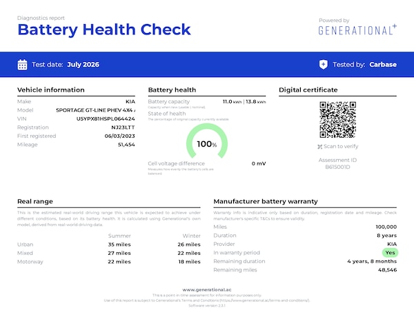
Task: Select first registered date 06/03/2023
Action: (119, 136)
